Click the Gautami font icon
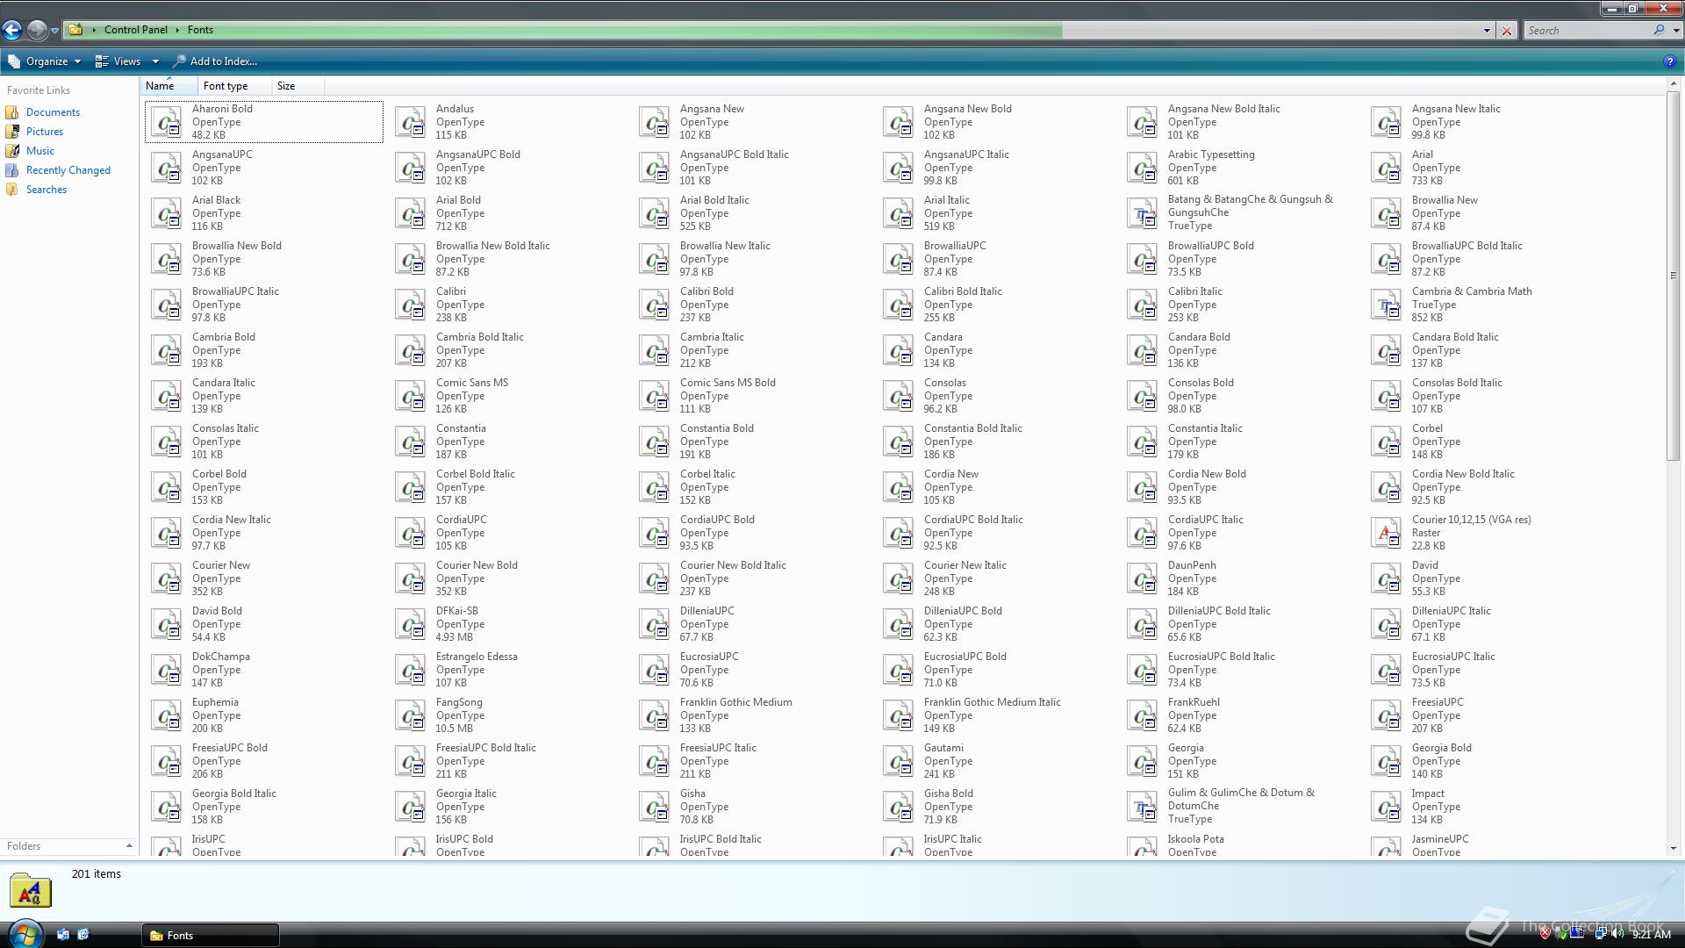 [x=899, y=761]
